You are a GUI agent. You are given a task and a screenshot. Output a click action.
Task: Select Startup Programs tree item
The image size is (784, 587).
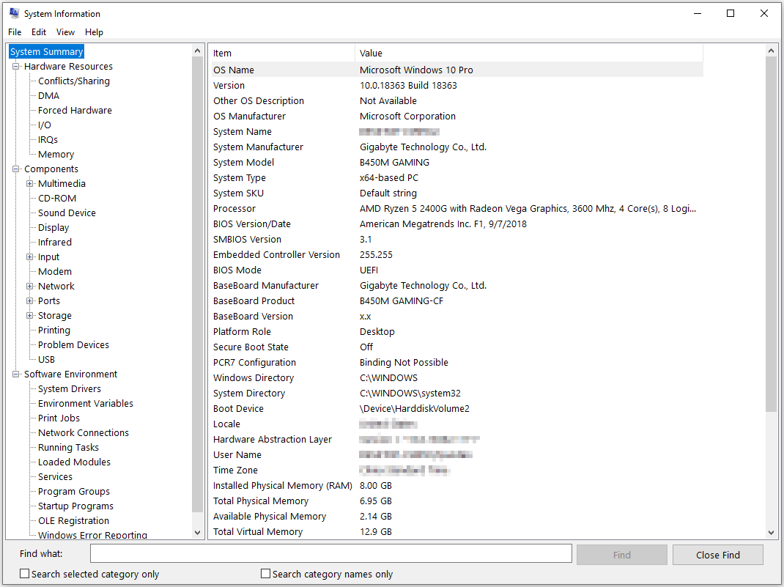75,506
